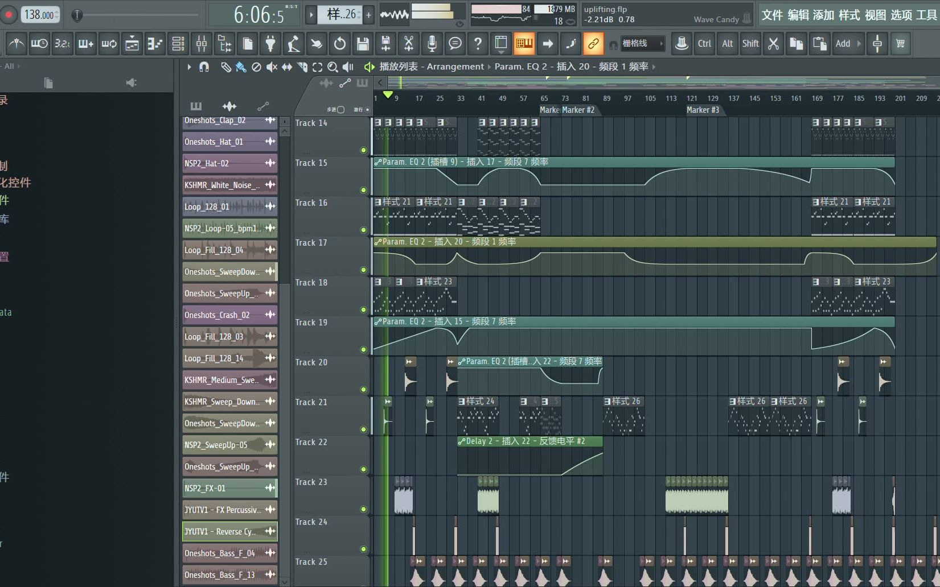Open the 选项 menu
The width and height of the screenshot is (940, 587).
click(x=901, y=15)
